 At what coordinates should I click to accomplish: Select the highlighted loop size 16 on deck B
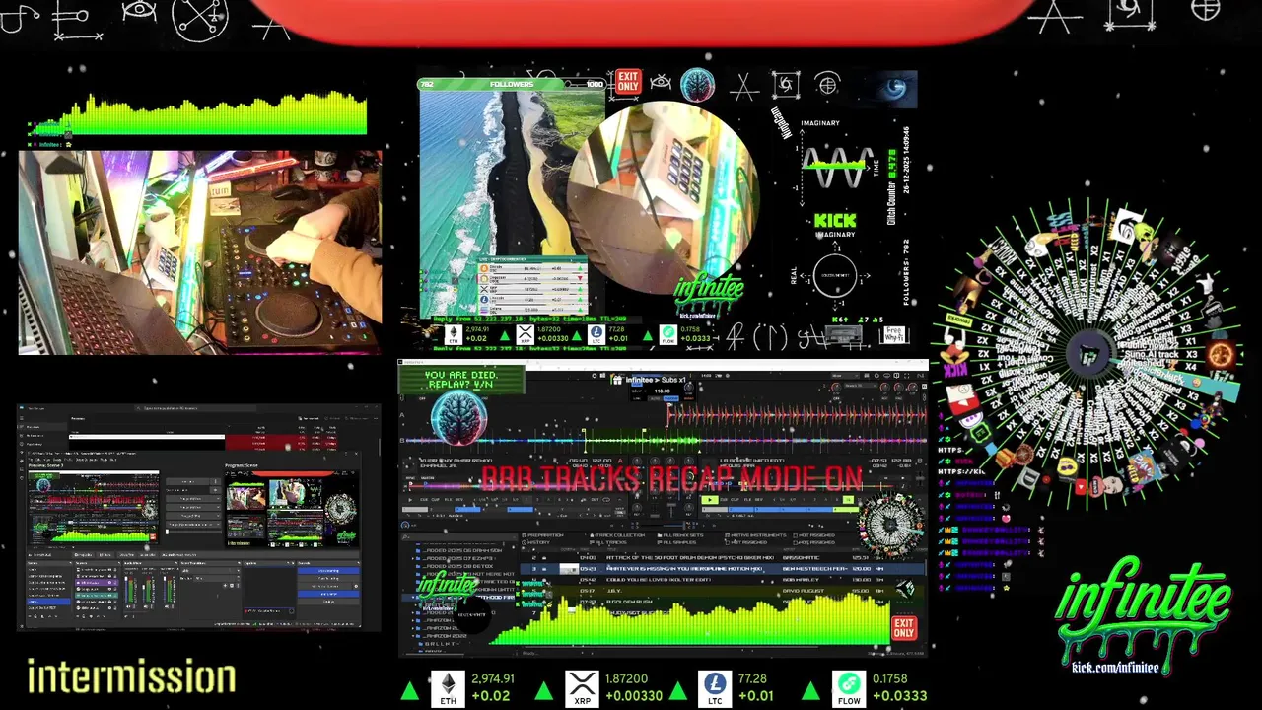848,500
